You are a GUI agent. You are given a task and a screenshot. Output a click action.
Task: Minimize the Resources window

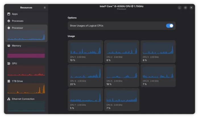coord(179,8)
